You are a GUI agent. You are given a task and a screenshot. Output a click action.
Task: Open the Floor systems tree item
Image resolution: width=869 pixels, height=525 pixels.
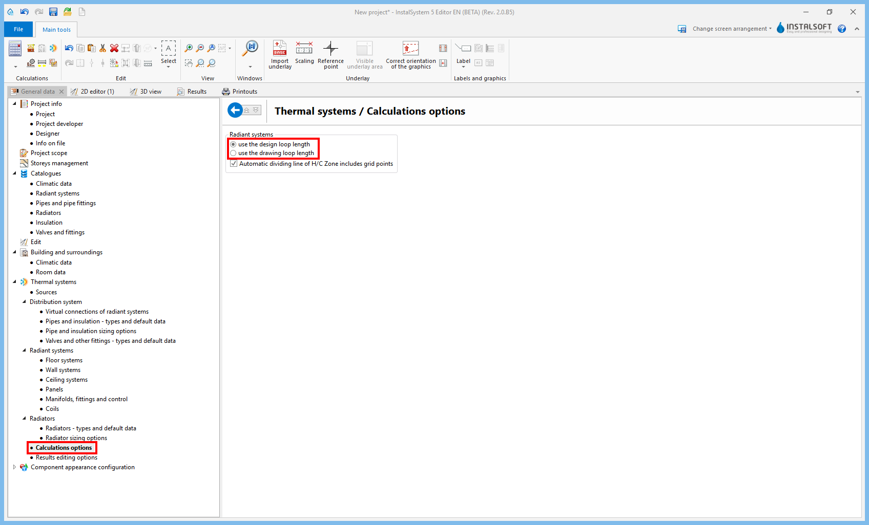pyautogui.click(x=64, y=360)
